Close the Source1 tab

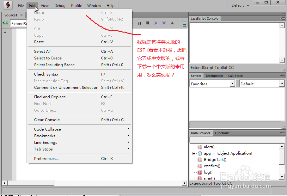point(21,15)
